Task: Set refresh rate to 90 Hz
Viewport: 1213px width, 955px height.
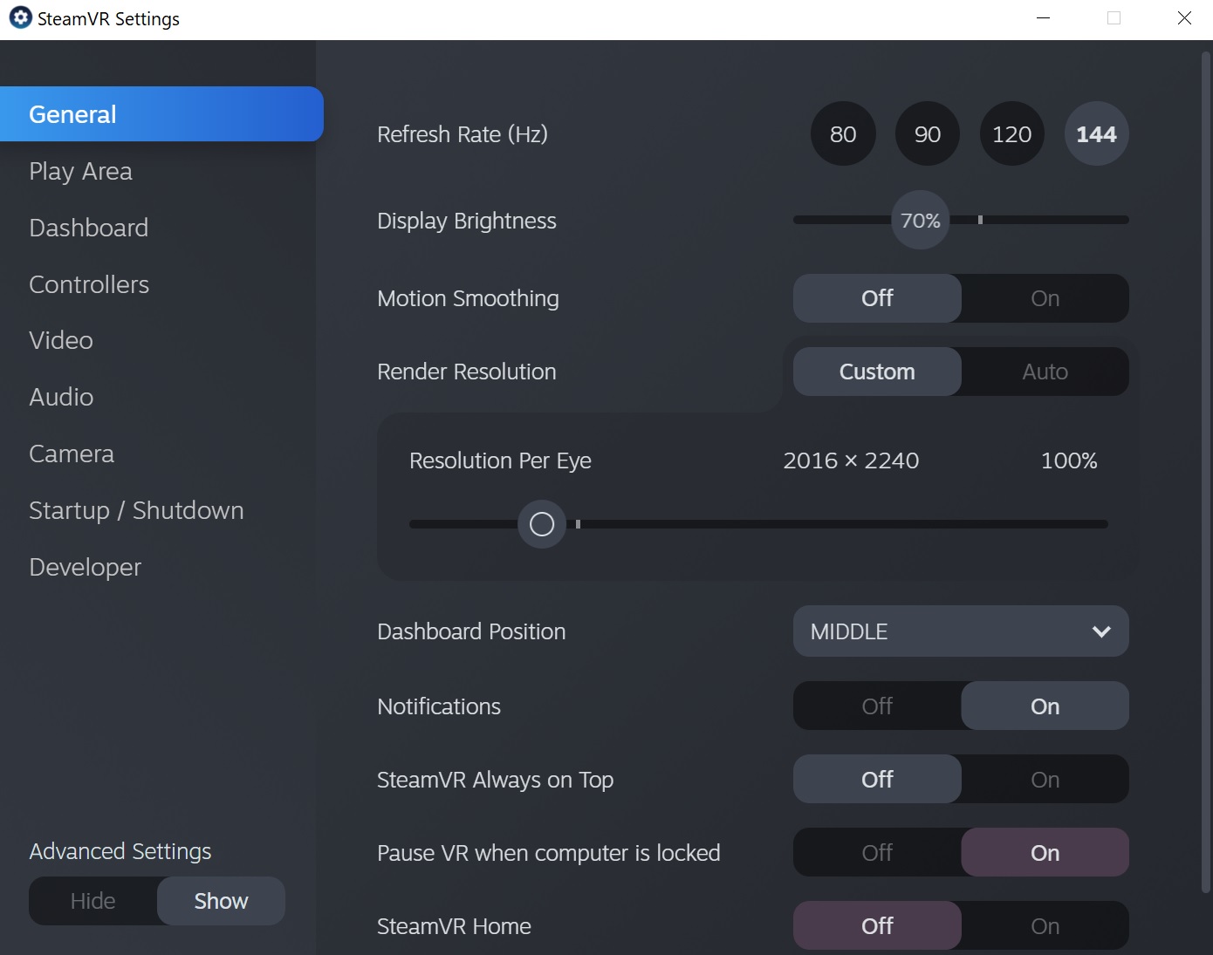Action: point(928,133)
